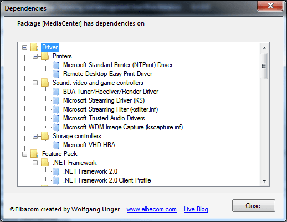Image resolution: width=287 pixels, height=222 pixels.
Task: Select Microsoft Trusted Audio Drivers item
Action: coord(104,118)
